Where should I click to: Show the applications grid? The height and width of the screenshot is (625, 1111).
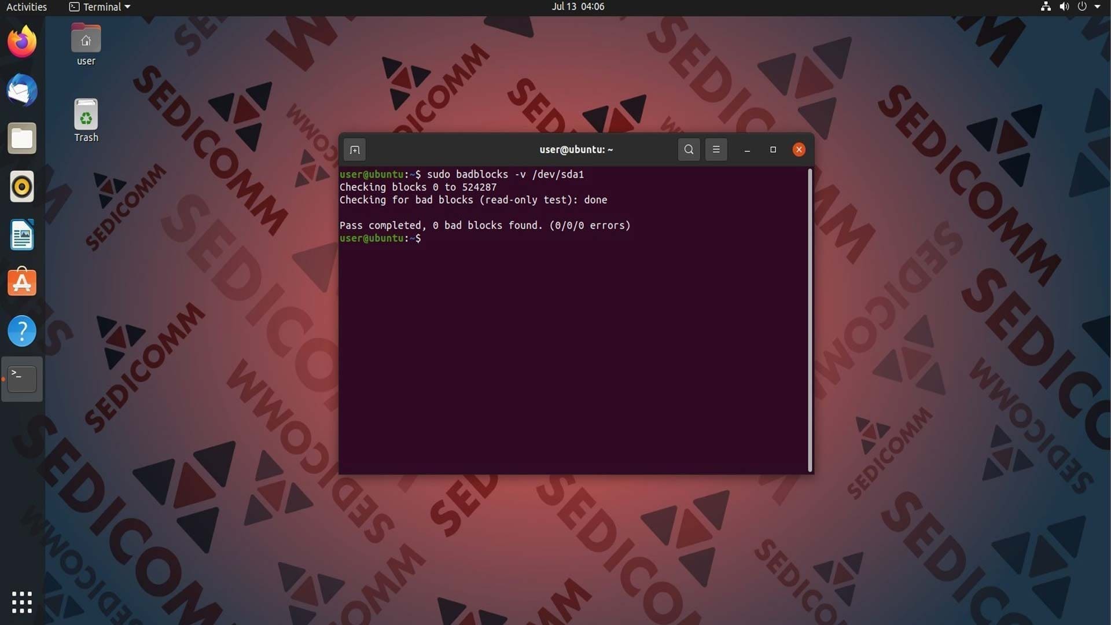pos(22,602)
